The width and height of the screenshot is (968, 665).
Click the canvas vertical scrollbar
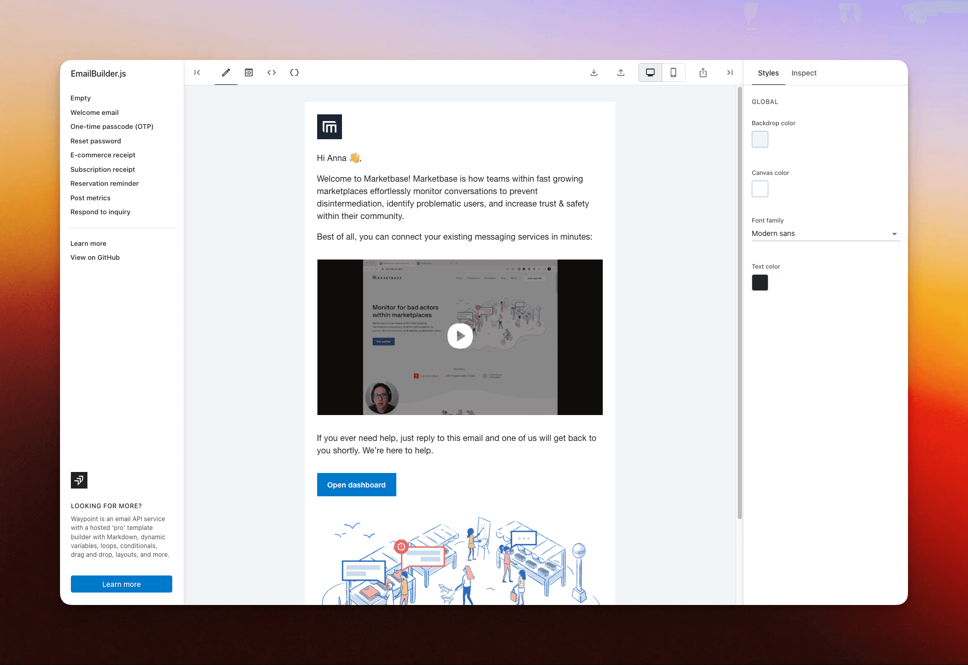pyautogui.click(x=740, y=303)
